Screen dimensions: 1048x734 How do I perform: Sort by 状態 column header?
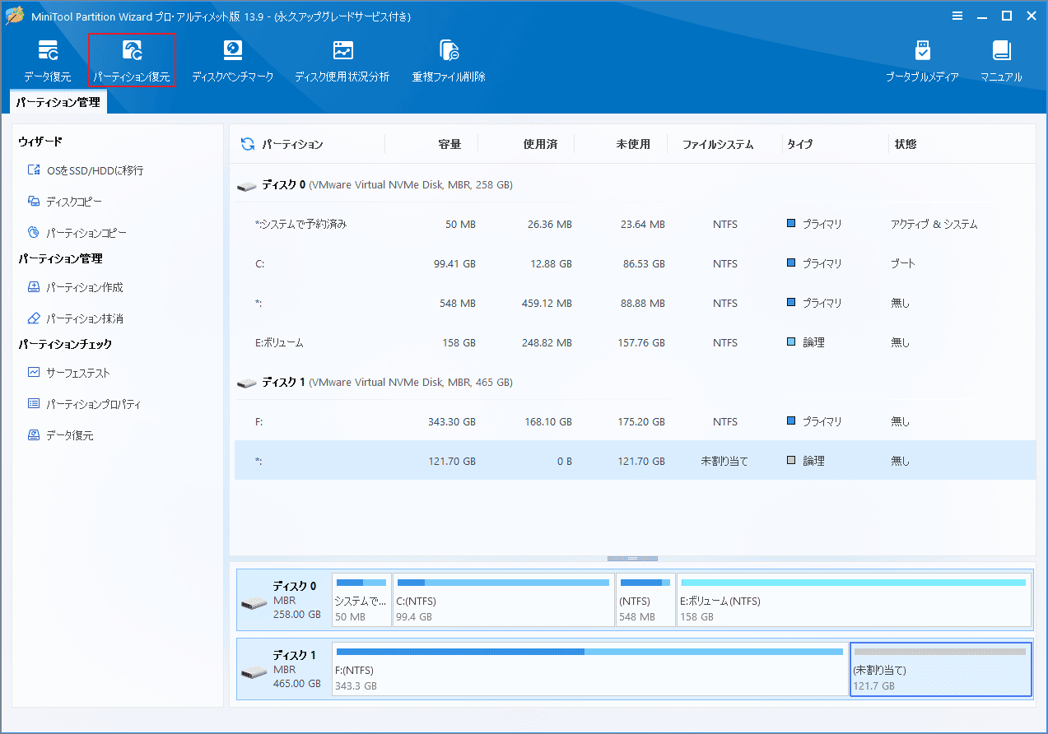[906, 144]
